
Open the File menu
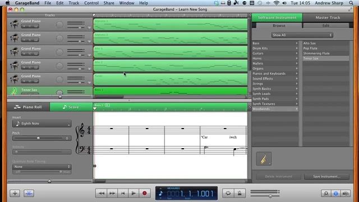click(48, 3)
